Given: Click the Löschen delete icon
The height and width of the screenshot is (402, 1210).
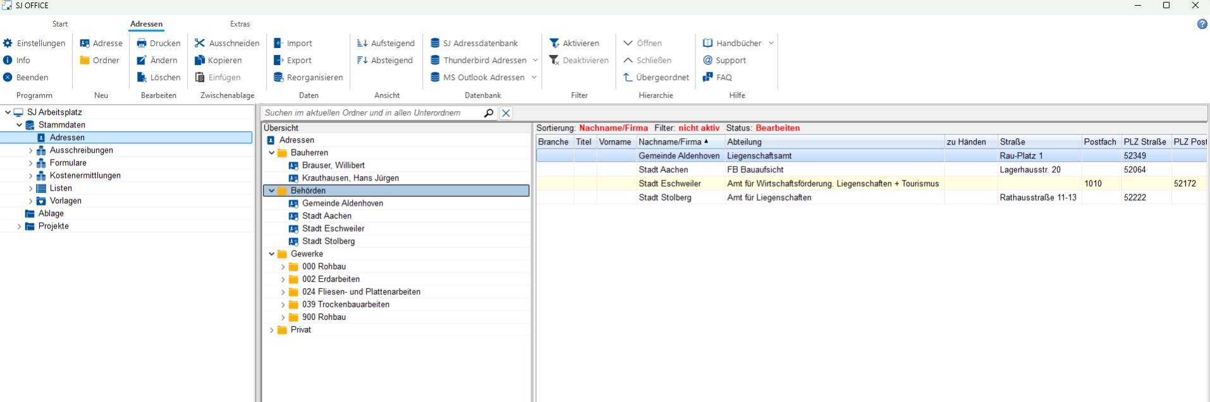Looking at the screenshot, I should (142, 77).
